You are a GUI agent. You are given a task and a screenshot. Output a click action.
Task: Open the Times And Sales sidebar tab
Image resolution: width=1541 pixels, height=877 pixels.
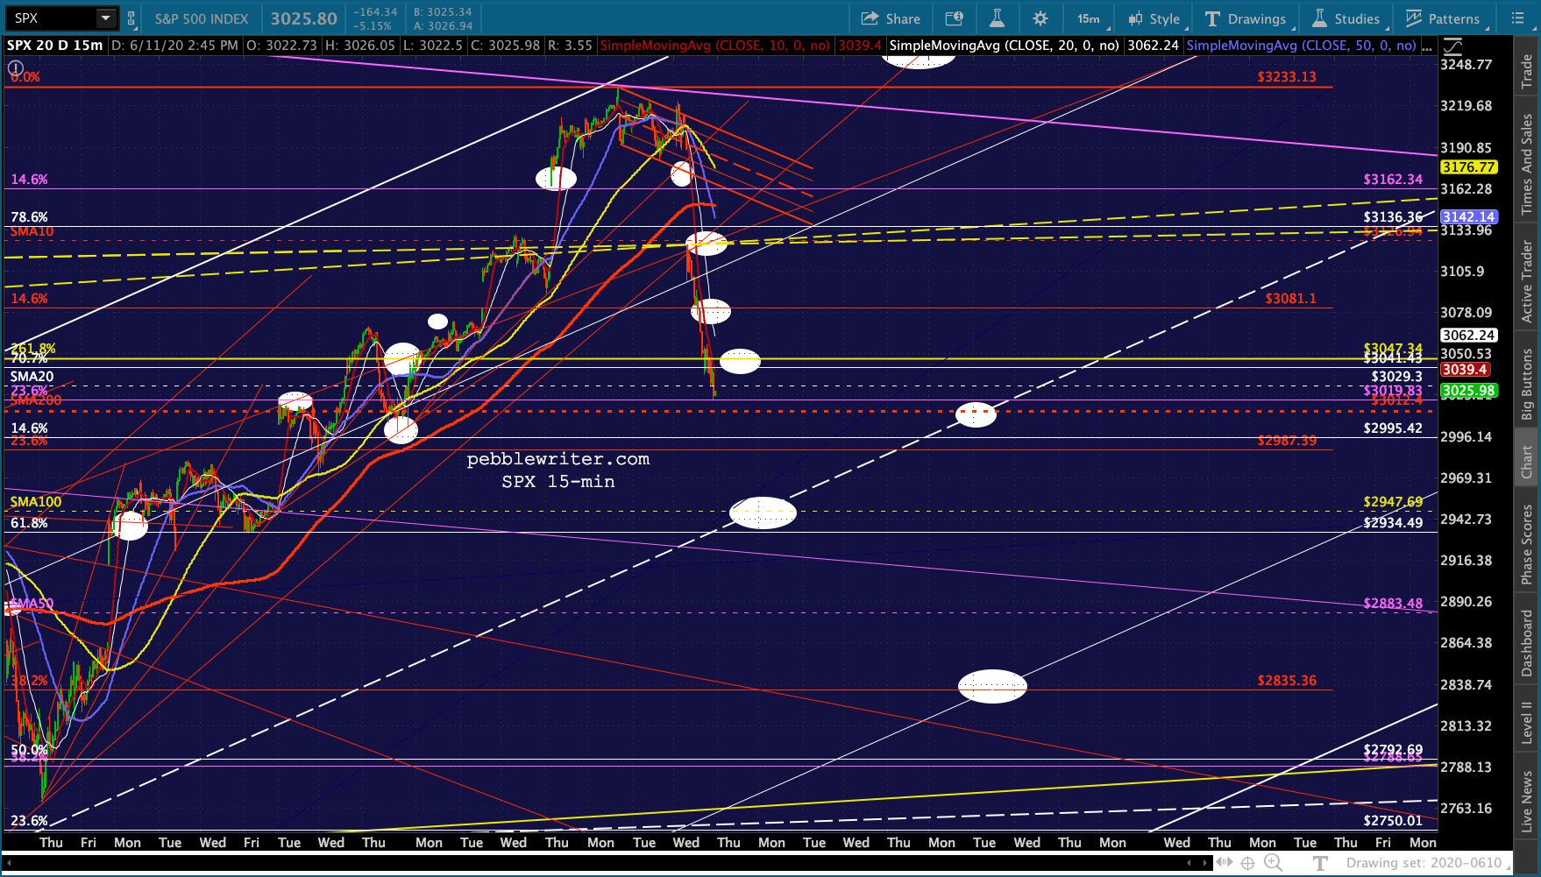[1527, 165]
